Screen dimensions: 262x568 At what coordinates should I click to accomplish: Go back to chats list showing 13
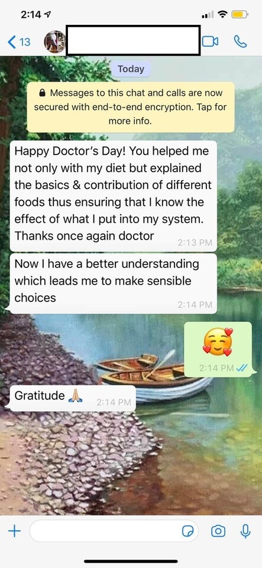pos(19,42)
